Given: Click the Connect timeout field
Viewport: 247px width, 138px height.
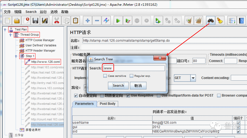Looking at the screenshot, I should [x=231, y=61].
